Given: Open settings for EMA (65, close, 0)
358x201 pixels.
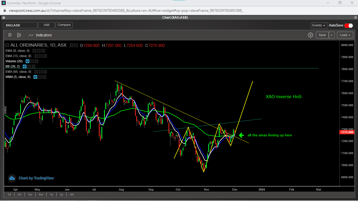Looking at the screenshot, I should pos(41,72).
